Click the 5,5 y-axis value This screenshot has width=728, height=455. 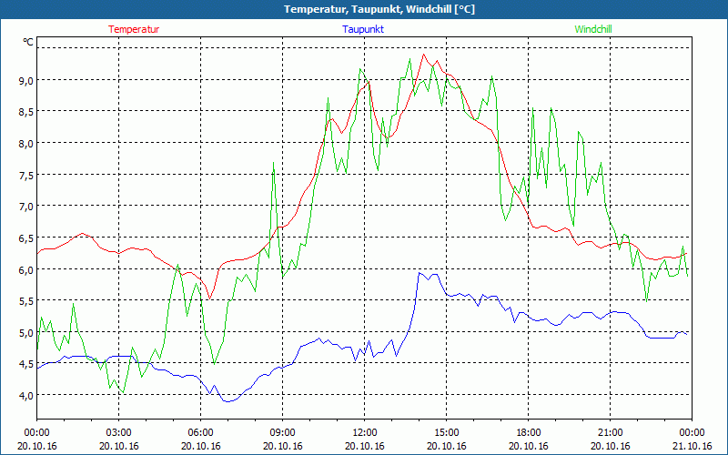pos(25,301)
